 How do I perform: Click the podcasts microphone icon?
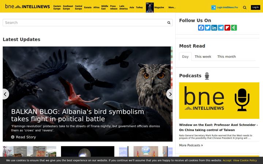(x=207, y=76)
